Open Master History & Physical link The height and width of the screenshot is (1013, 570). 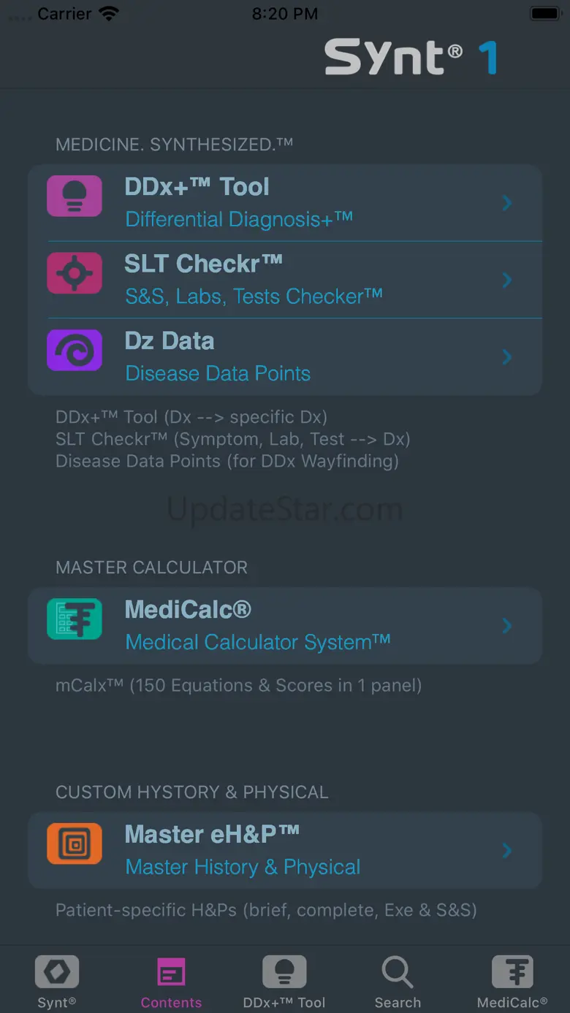243,867
